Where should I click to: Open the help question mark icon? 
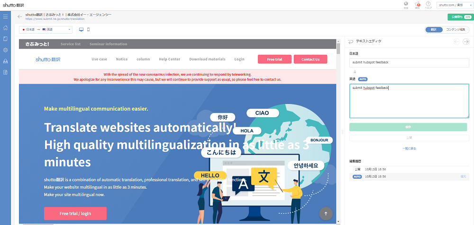point(428,4)
